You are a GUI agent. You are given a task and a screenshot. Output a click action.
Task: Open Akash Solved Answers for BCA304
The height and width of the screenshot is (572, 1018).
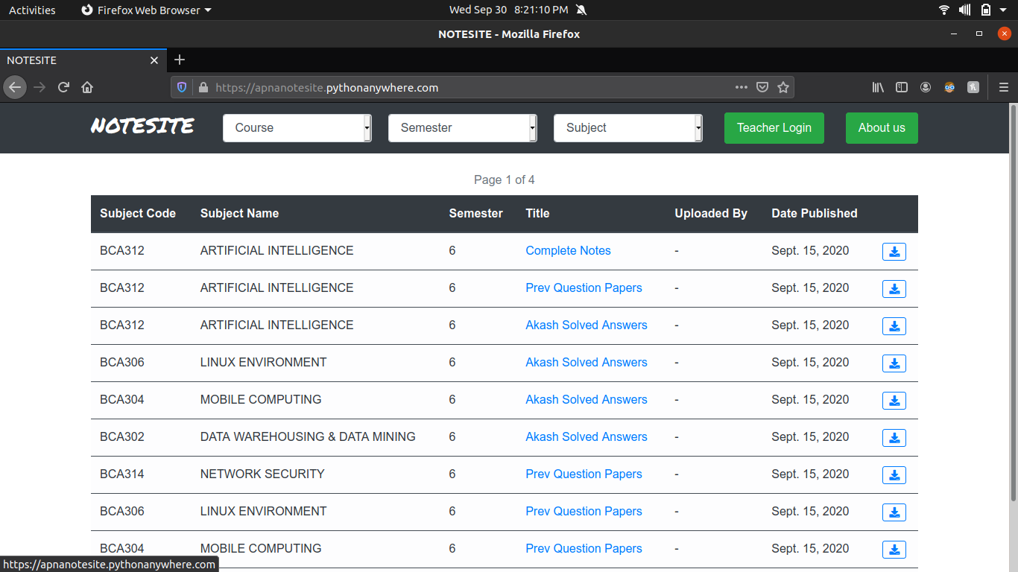pos(587,399)
